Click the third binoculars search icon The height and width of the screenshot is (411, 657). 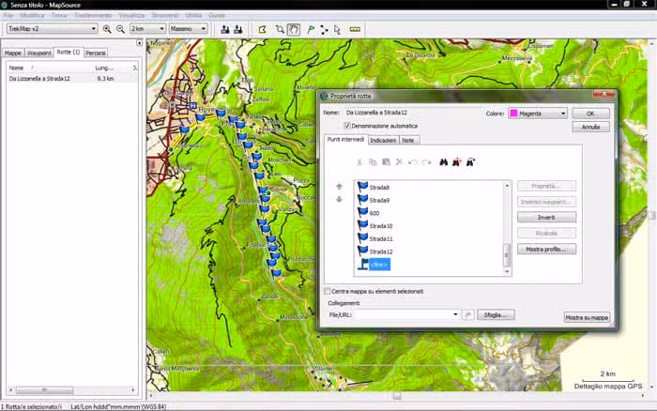(x=470, y=162)
